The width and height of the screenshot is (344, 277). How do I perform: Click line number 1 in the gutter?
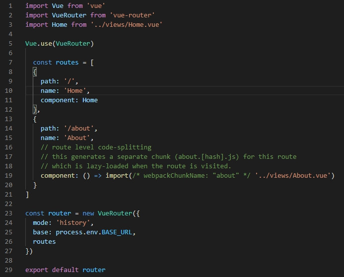(10, 5)
